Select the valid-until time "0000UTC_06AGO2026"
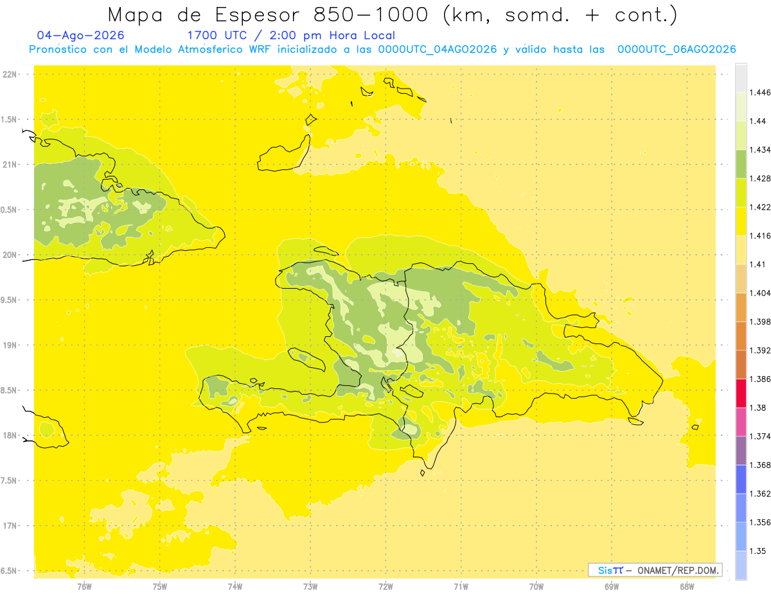 point(677,49)
